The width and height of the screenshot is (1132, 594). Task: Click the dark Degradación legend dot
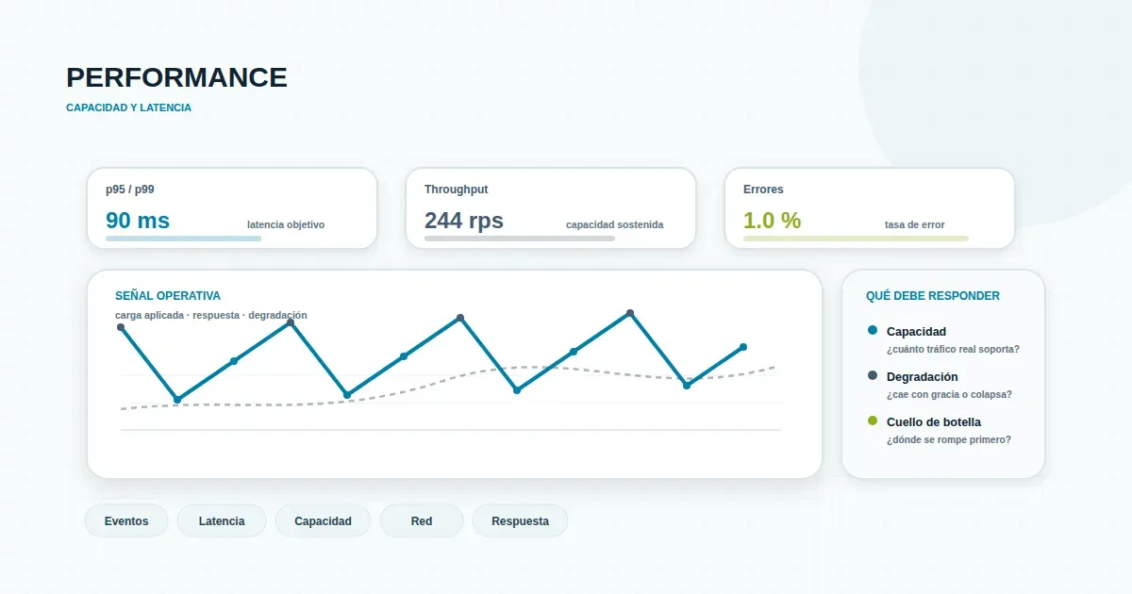point(872,375)
